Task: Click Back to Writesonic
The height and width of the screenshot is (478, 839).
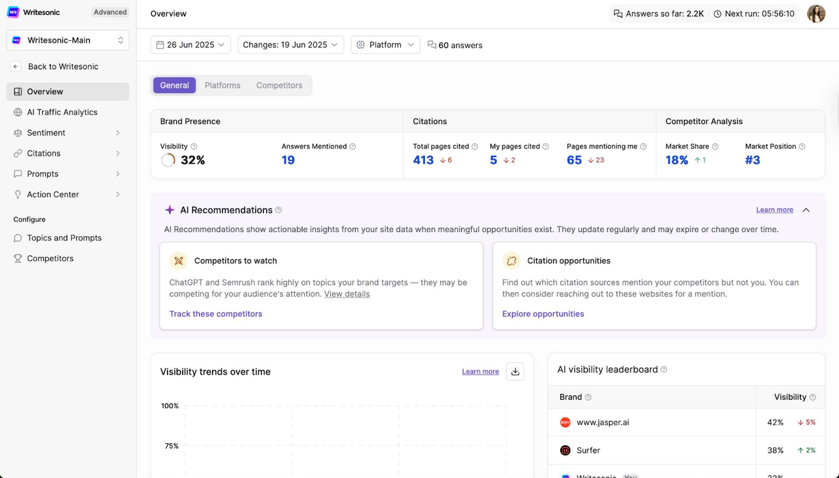Action: [63, 66]
